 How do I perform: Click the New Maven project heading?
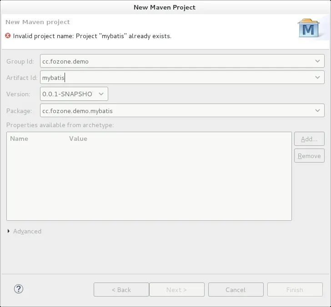click(38, 22)
